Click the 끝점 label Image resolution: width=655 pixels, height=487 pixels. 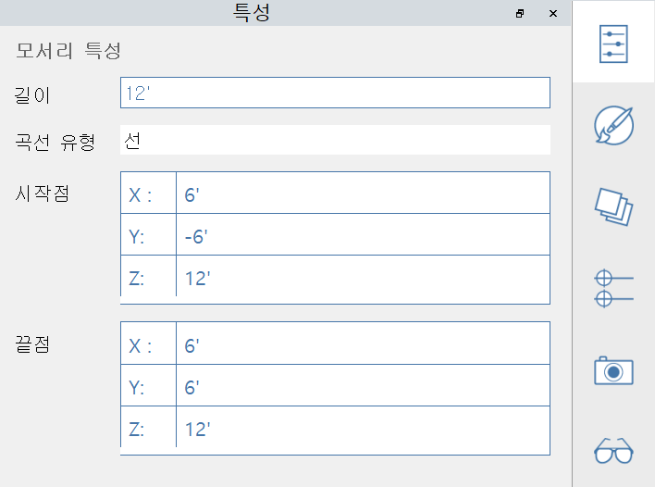(32, 344)
